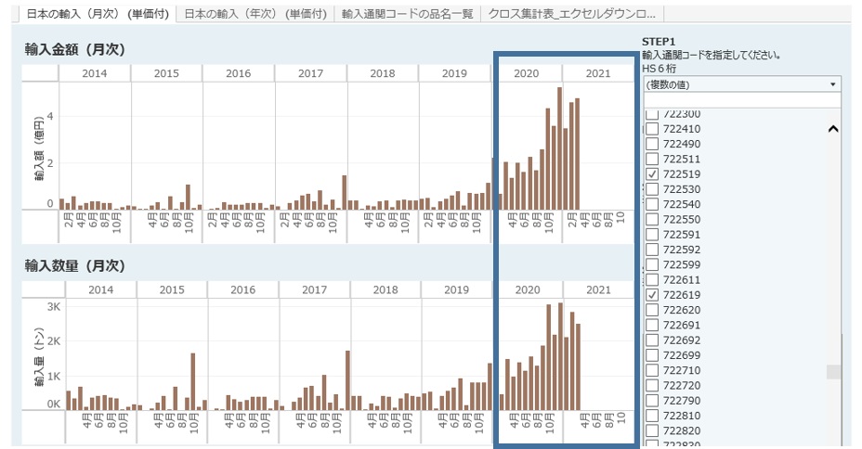The image size is (862, 449).
Task: Select the 2019 header in 輸入金額 chart
Action: click(454, 73)
